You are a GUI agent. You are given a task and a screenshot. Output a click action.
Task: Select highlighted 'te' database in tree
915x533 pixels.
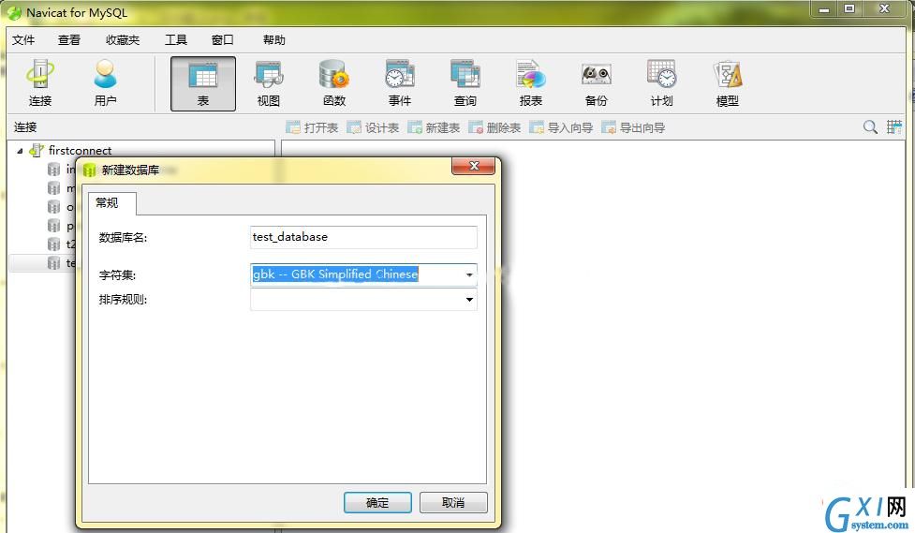point(62,262)
